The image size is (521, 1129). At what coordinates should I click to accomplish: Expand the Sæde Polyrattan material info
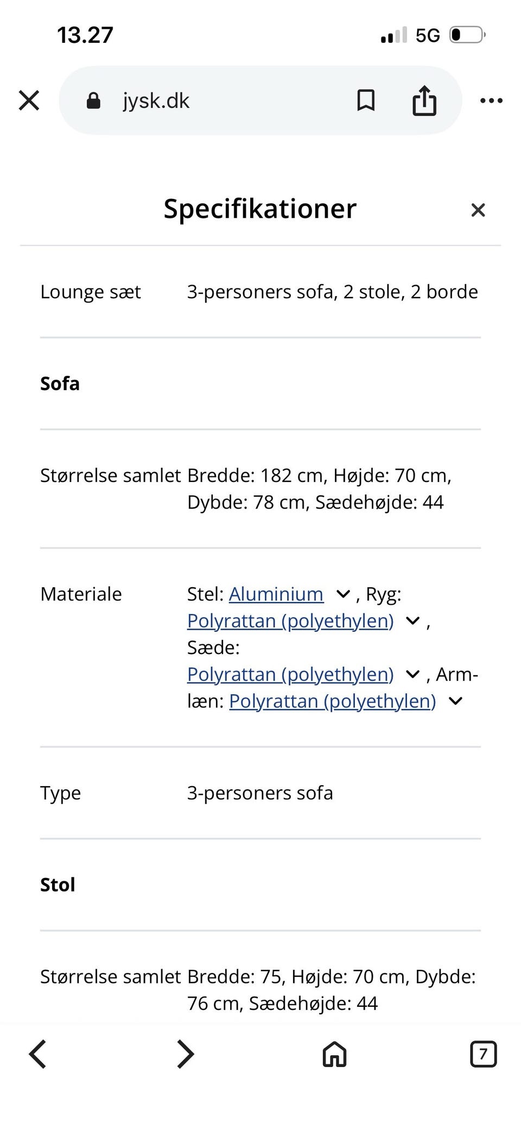coord(412,674)
